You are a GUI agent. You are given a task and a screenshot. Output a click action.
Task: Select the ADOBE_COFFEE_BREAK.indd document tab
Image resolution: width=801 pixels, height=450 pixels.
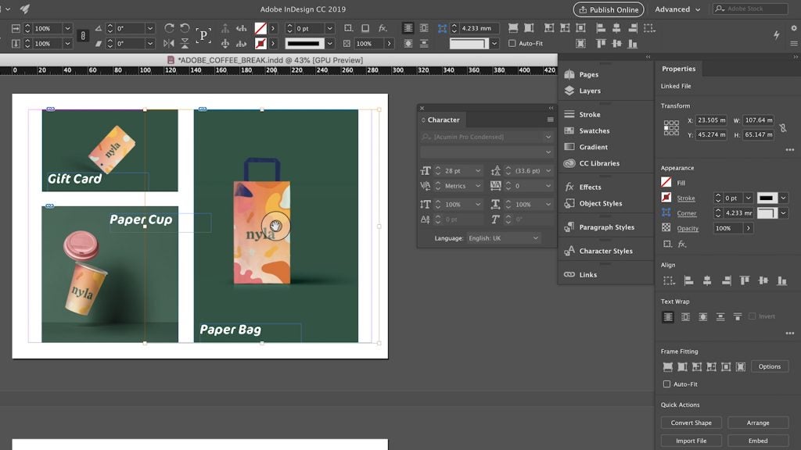pyautogui.click(x=270, y=60)
